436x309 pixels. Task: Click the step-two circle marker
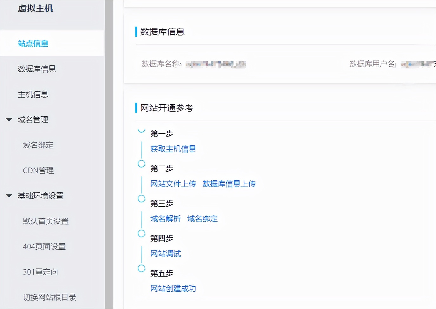point(141,164)
